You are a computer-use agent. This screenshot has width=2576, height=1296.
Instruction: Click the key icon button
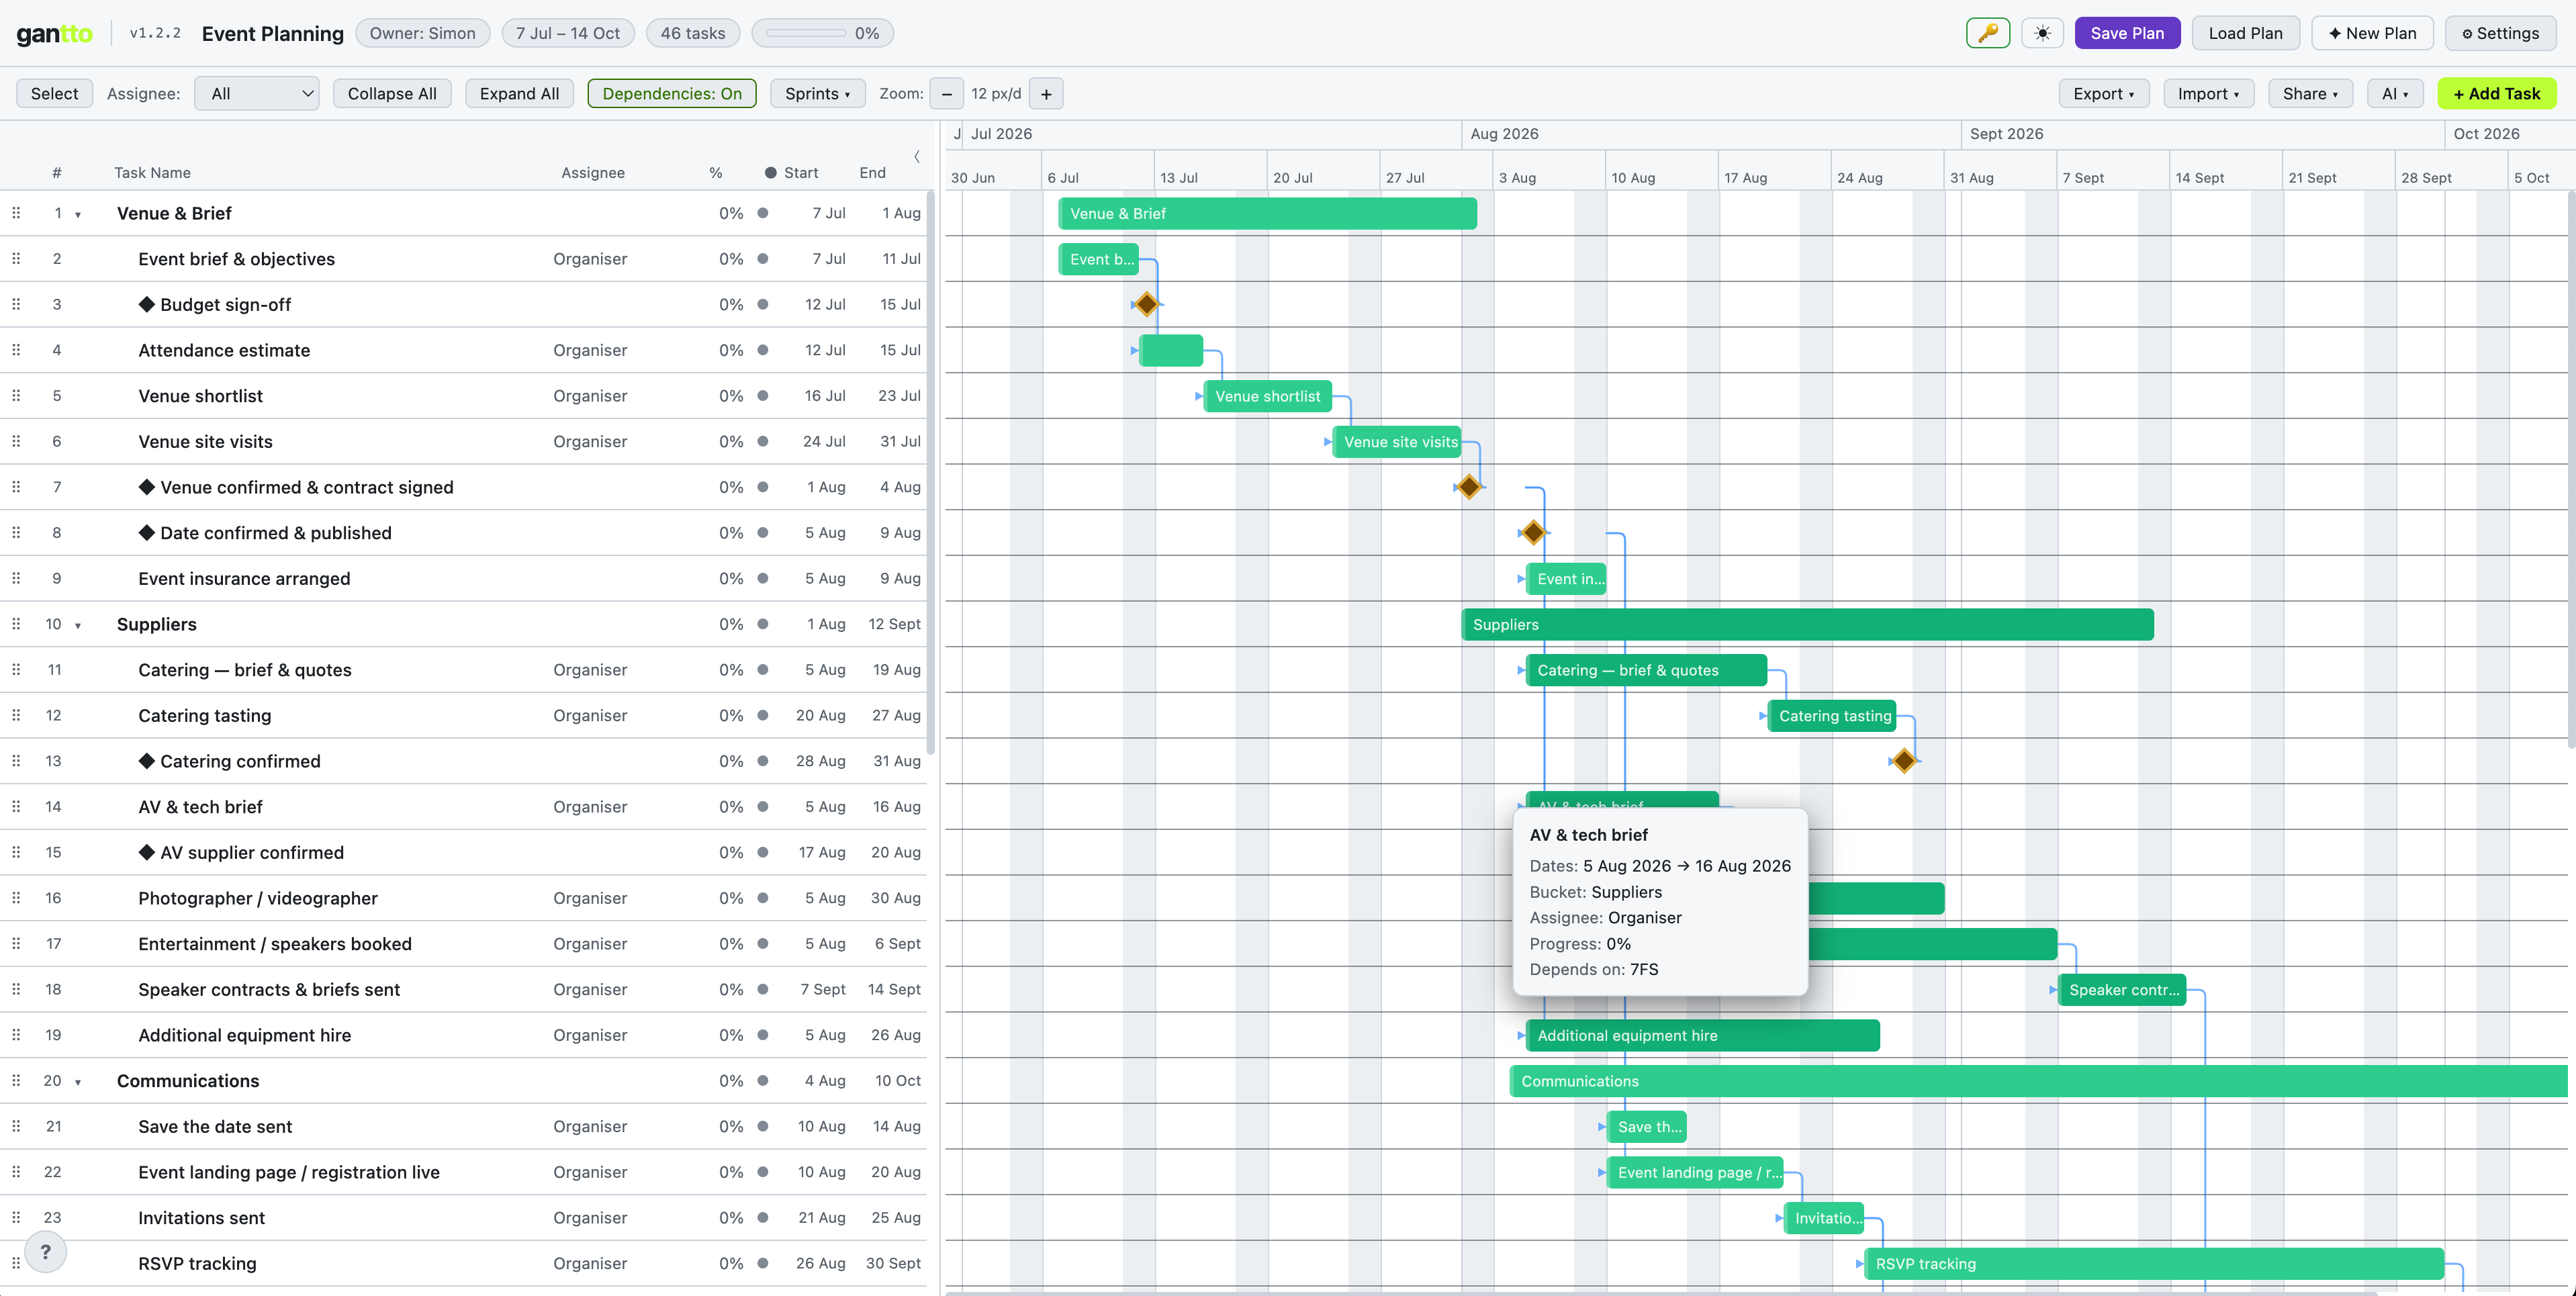point(1987,33)
